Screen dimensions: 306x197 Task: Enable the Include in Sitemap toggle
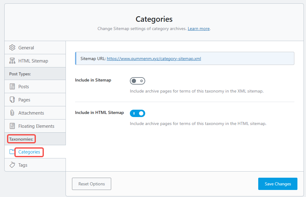[x=137, y=81]
